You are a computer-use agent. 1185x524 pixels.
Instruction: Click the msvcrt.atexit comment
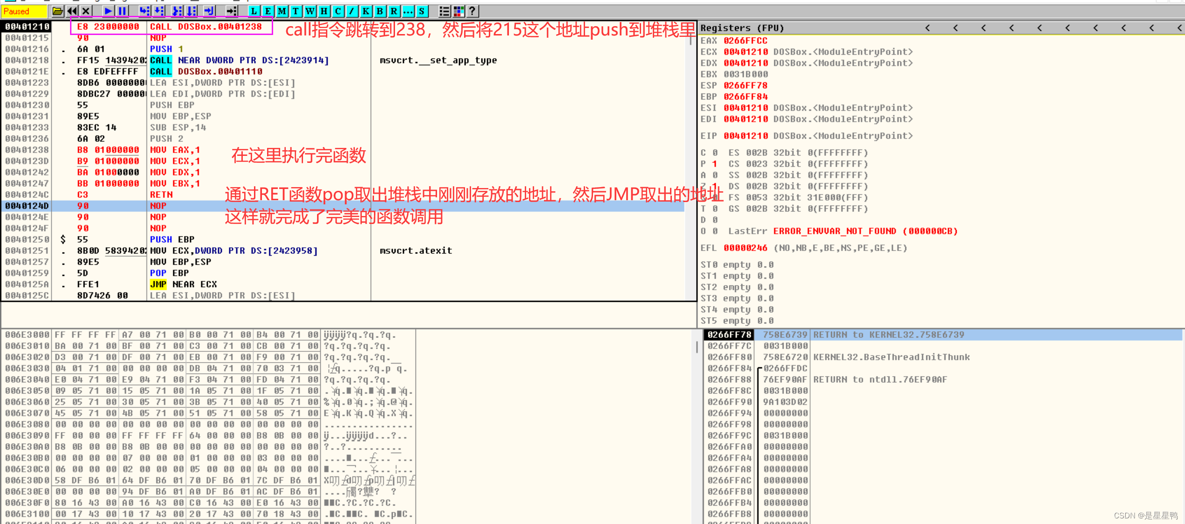(416, 251)
